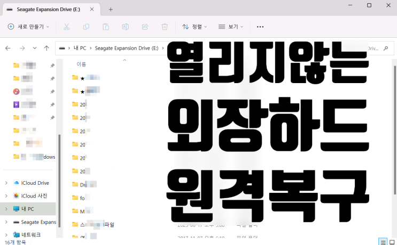Click the Delete trash icon
The width and height of the screenshot is (397, 245).
pos(165,27)
